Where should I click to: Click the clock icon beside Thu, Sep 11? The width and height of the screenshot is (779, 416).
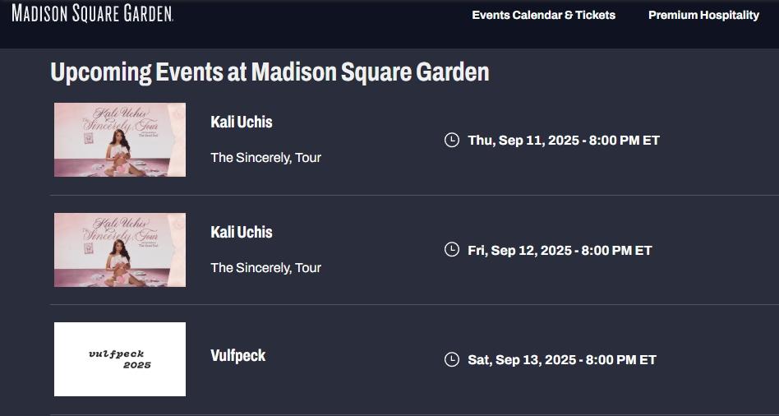coord(451,140)
